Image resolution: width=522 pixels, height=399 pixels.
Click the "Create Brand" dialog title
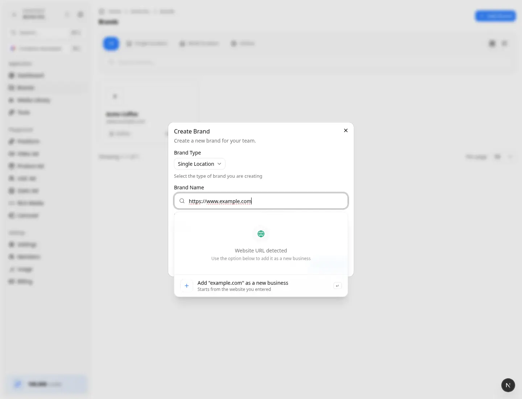192,131
